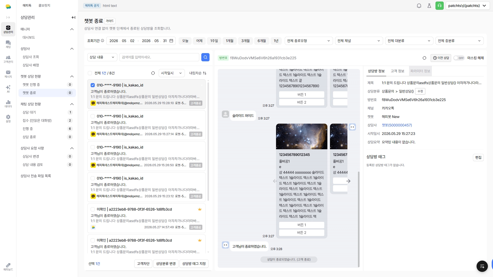Click the 고객차단 button

[x=143, y=264]
